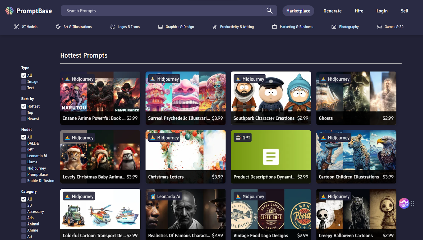This screenshot has width=423, height=240.
Task: Check the GPT model checkbox
Action: (24, 150)
